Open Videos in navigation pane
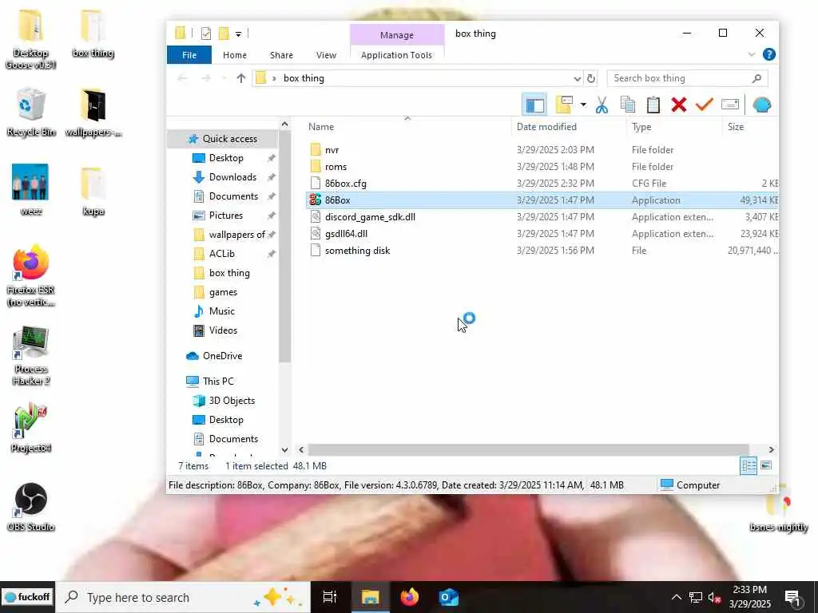818x613 pixels. 223,330
